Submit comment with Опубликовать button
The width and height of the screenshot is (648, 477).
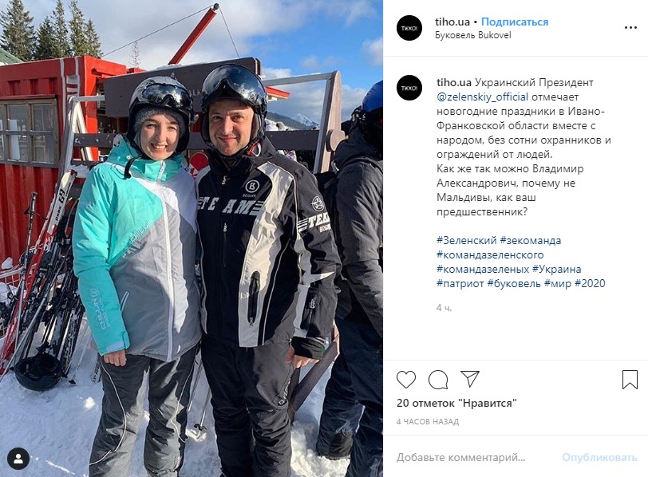tap(599, 457)
